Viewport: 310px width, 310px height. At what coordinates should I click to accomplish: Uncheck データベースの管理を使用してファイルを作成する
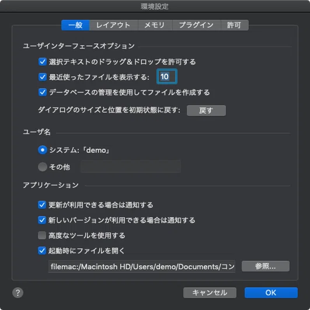click(x=43, y=92)
